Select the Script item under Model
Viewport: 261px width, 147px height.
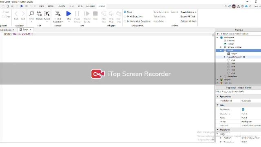(x=234, y=53)
